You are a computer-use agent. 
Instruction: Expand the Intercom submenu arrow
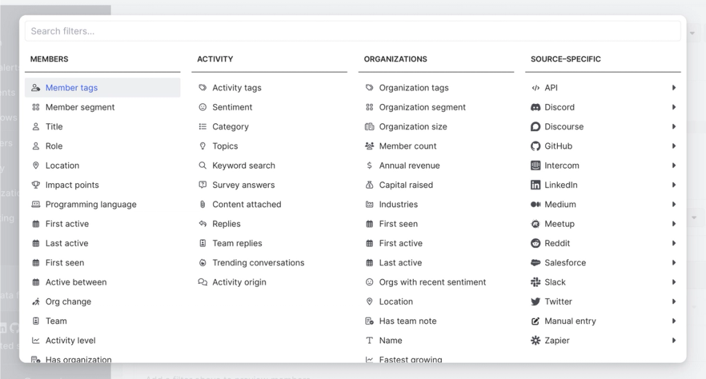click(x=674, y=166)
